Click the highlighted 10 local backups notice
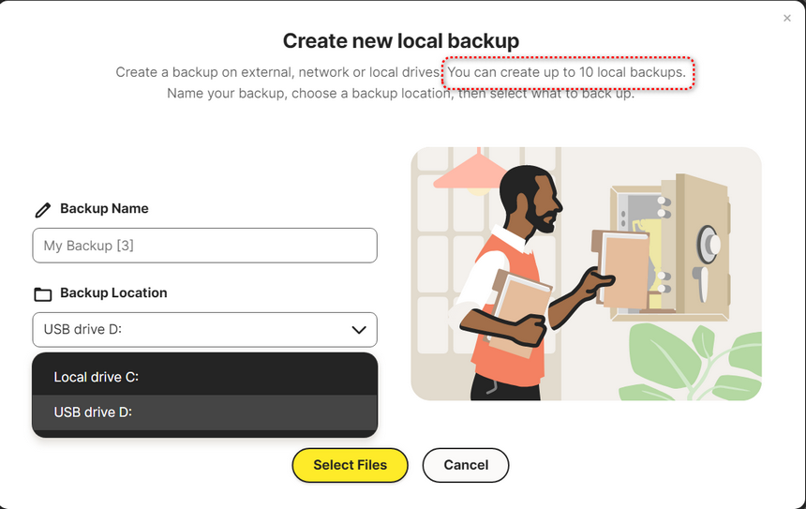 coord(568,72)
